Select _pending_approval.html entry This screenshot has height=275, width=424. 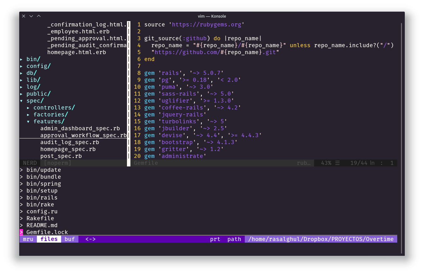pos(87,38)
